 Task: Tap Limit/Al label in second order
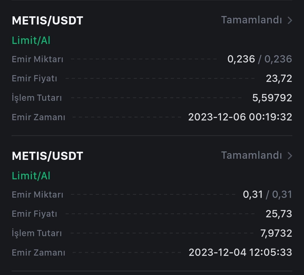tap(31, 176)
